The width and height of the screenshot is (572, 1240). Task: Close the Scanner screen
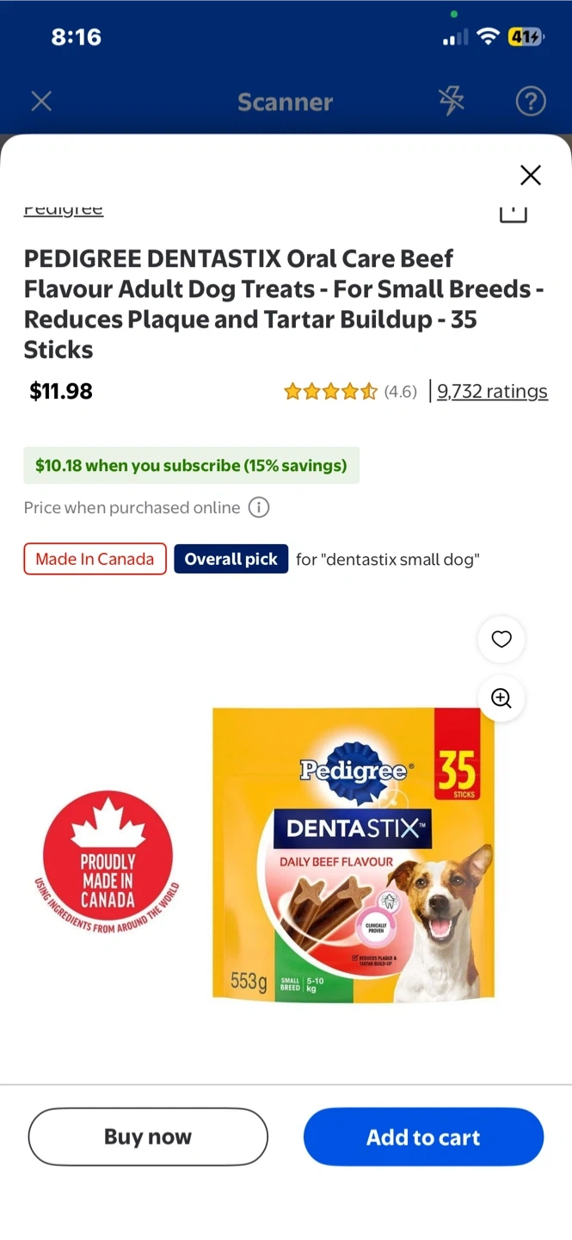point(41,102)
